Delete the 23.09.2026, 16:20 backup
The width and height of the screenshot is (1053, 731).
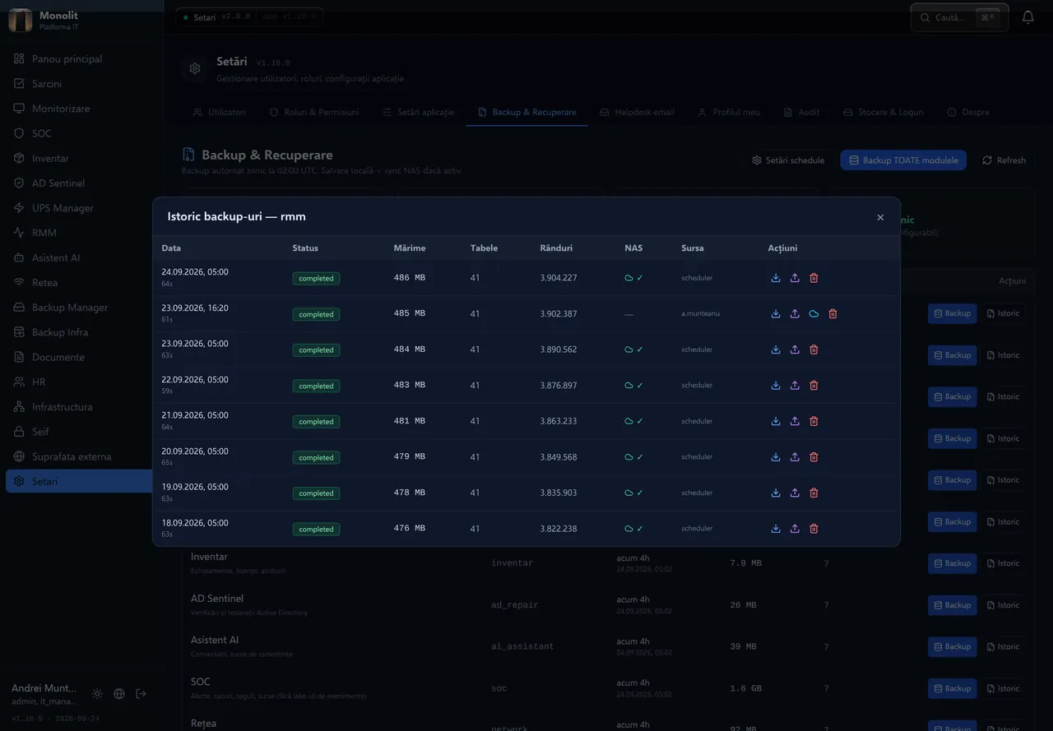tap(833, 313)
